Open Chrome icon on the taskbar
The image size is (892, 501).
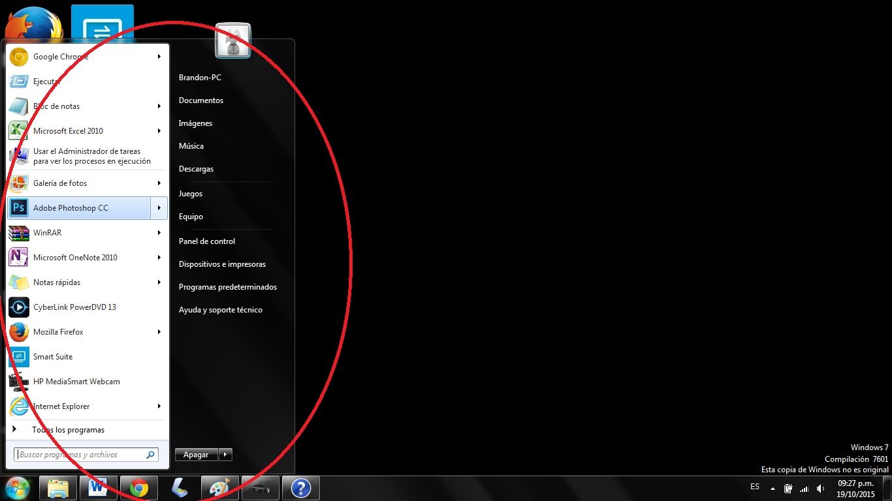(138, 488)
